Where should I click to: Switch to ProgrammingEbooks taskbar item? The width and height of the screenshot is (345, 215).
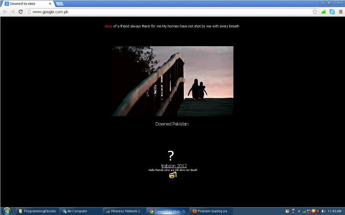[38, 211]
